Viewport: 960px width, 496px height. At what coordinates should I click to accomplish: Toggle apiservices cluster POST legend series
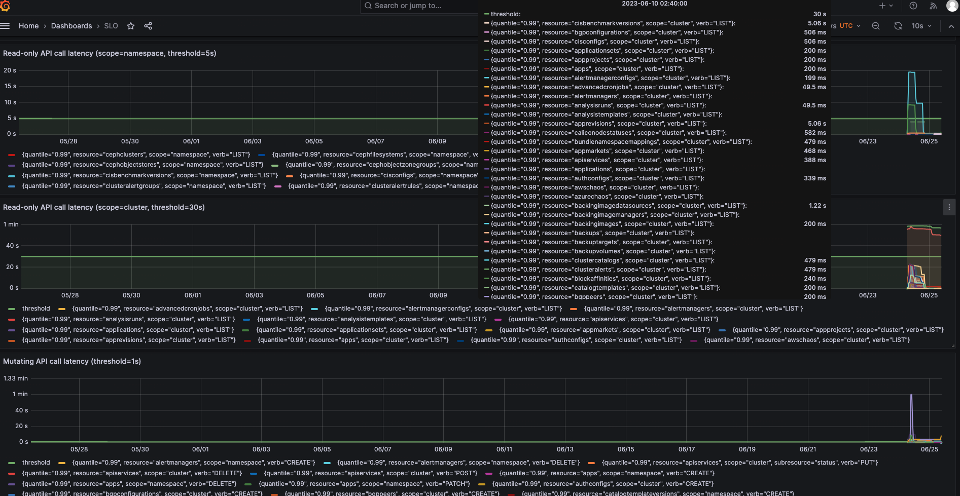371,473
